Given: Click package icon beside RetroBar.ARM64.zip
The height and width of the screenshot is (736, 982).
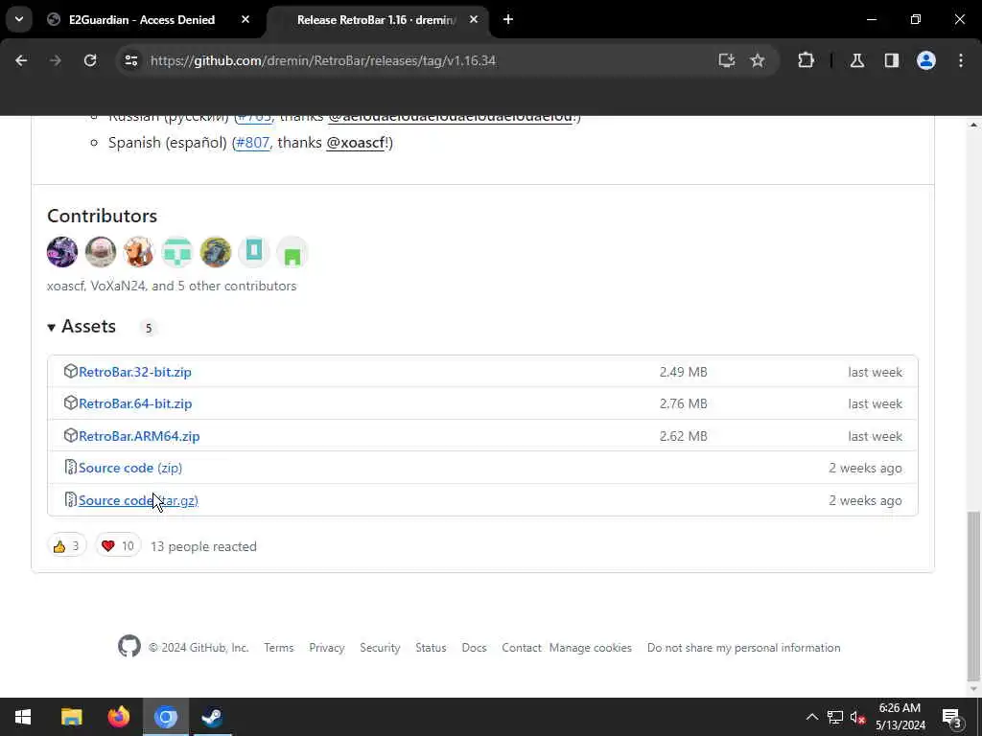Looking at the screenshot, I should coord(71,436).
